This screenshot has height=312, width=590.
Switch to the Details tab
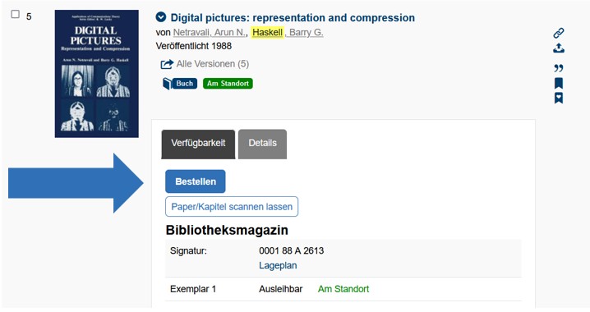[262, 144]
